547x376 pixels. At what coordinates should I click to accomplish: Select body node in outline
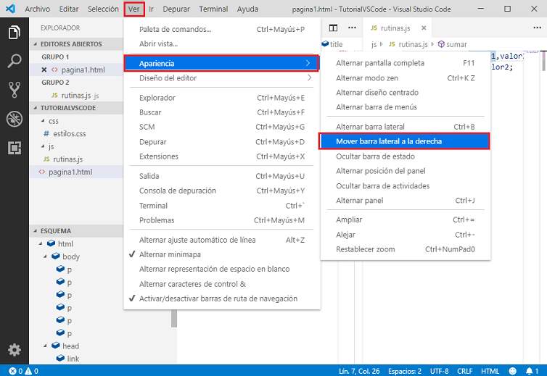pos(71,256)
